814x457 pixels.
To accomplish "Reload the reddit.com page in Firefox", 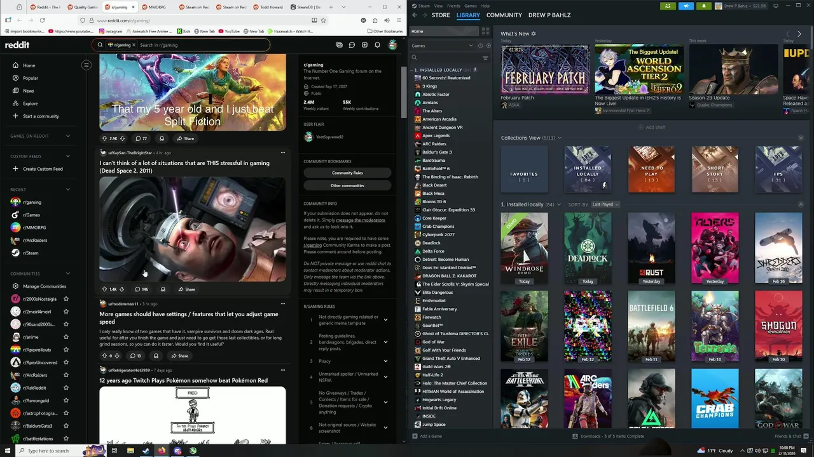I will 42,20.
